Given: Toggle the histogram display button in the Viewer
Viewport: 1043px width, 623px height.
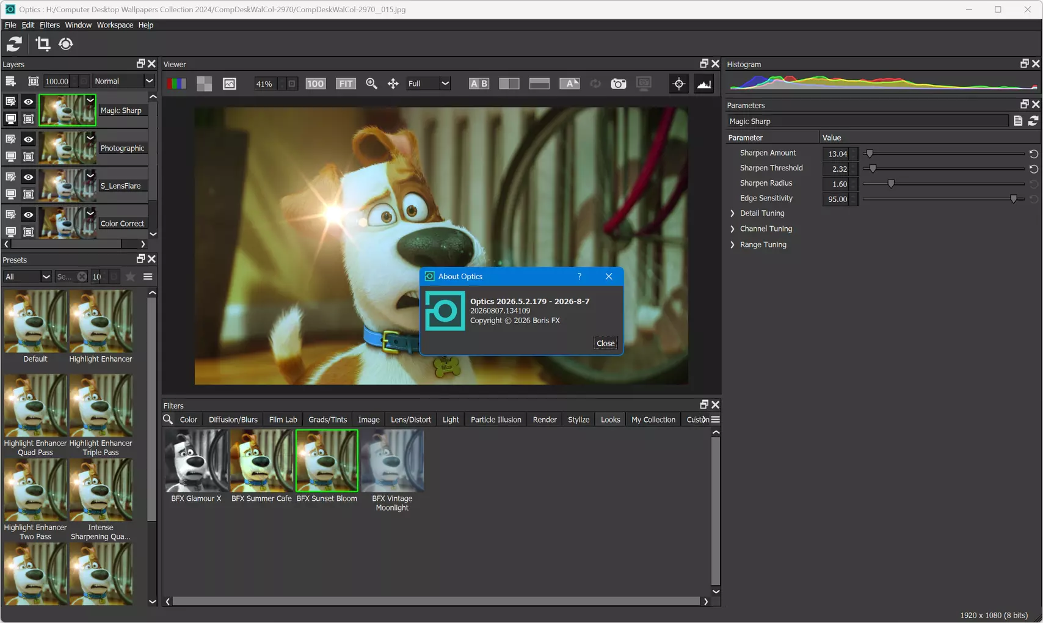Looking at the screenshot, I should coord(704,84).
